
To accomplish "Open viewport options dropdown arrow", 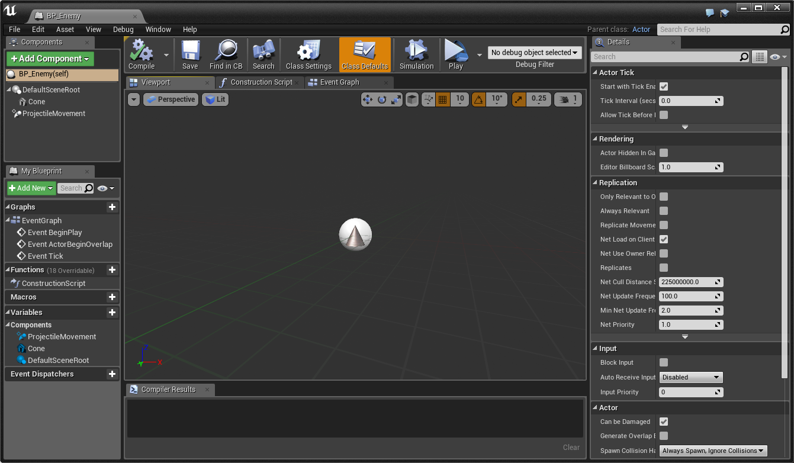I will (x=134, y=99).
